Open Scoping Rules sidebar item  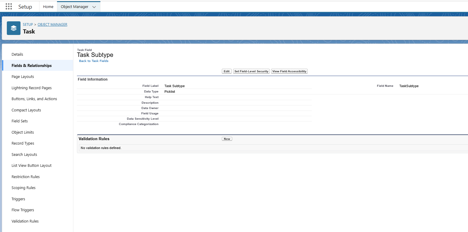(x=23, y=188)
